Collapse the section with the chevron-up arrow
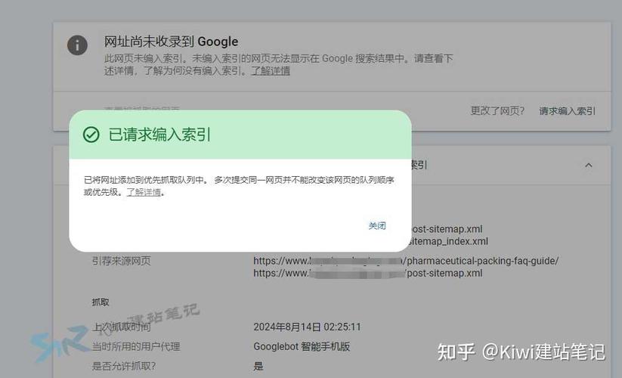This screenshot has height=378, width=622. pyautogui.click(x=589, y=165)
